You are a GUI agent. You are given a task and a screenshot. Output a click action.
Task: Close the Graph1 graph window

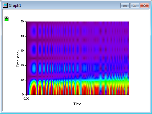[144, 5]
